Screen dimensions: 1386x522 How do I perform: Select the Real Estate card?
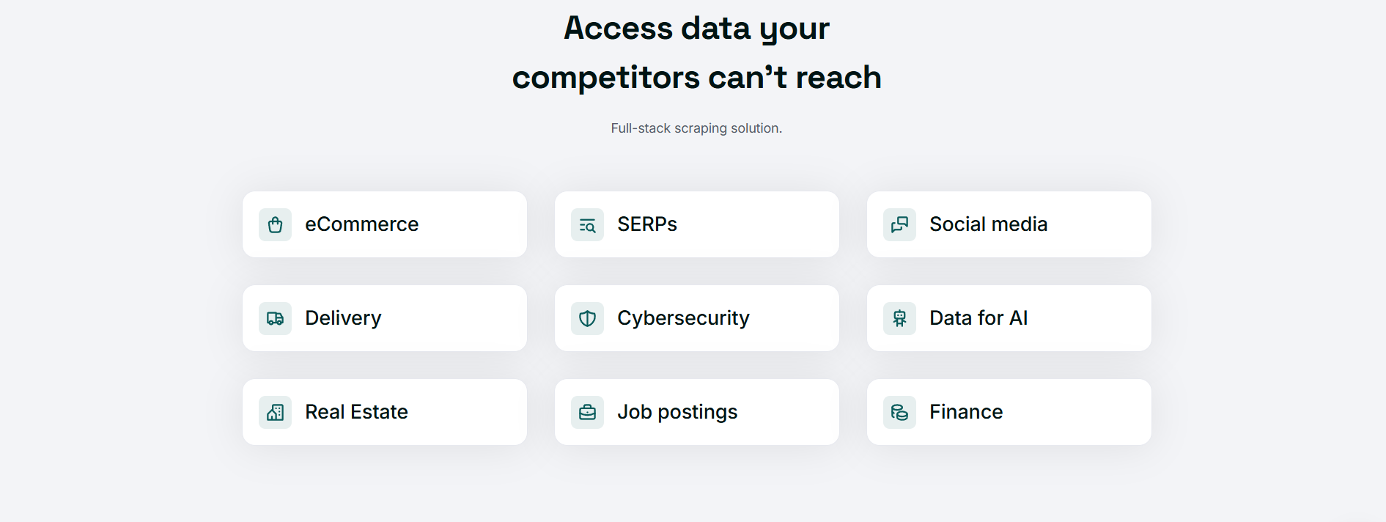pos(385,412)
